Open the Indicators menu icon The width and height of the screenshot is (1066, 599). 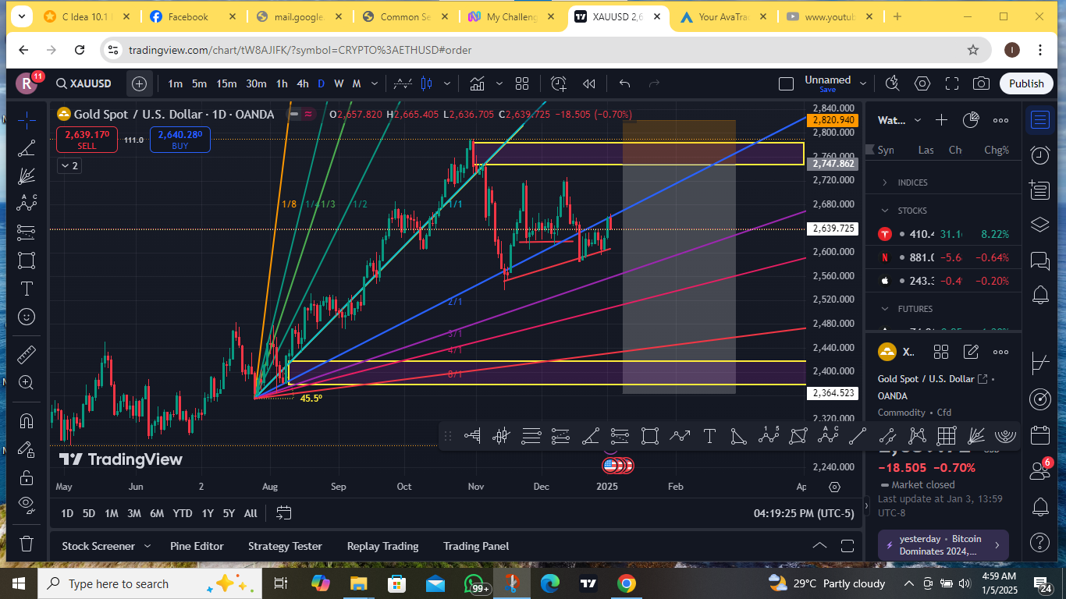click(x=477, y=83)
